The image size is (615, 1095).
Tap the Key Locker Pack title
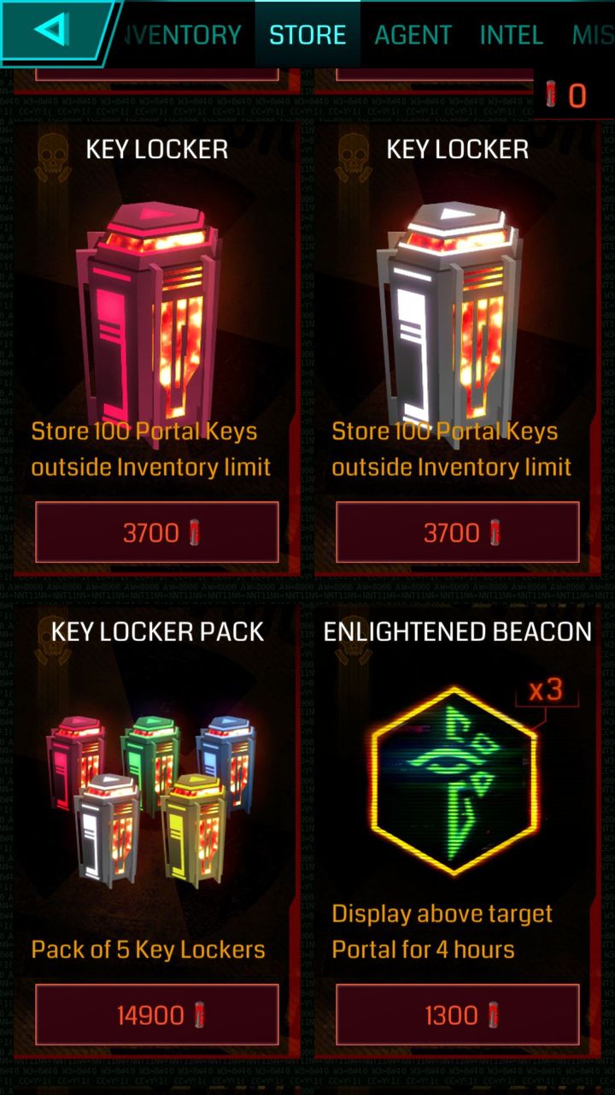pyautogui.click(x=158, y=631)
